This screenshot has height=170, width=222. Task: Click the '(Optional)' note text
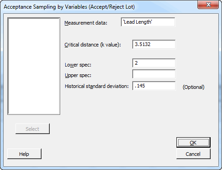[x=193, y=87]
